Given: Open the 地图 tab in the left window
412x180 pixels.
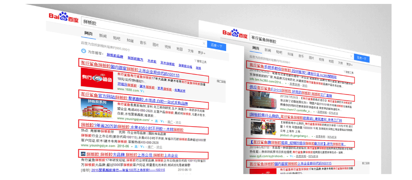Looking at the screenshot, I should click(x=179, y=49).
